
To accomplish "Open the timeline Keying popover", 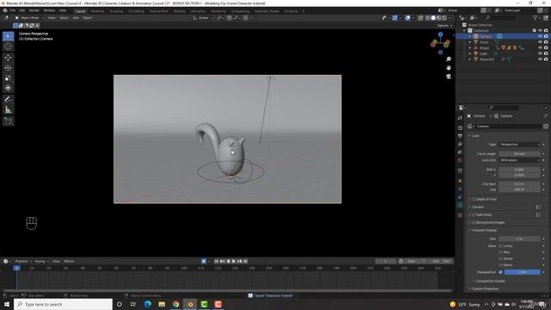I will click(41, 261).
